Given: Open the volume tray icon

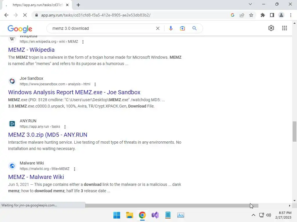Looking at the screenshot, I should point(269,215).
